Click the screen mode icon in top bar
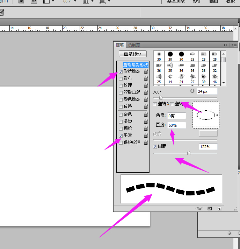This screenshot has width=240, height=249. coord(103,1)
